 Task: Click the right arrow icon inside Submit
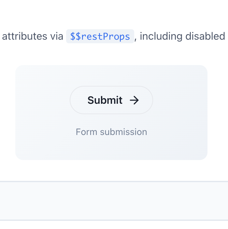134,100
